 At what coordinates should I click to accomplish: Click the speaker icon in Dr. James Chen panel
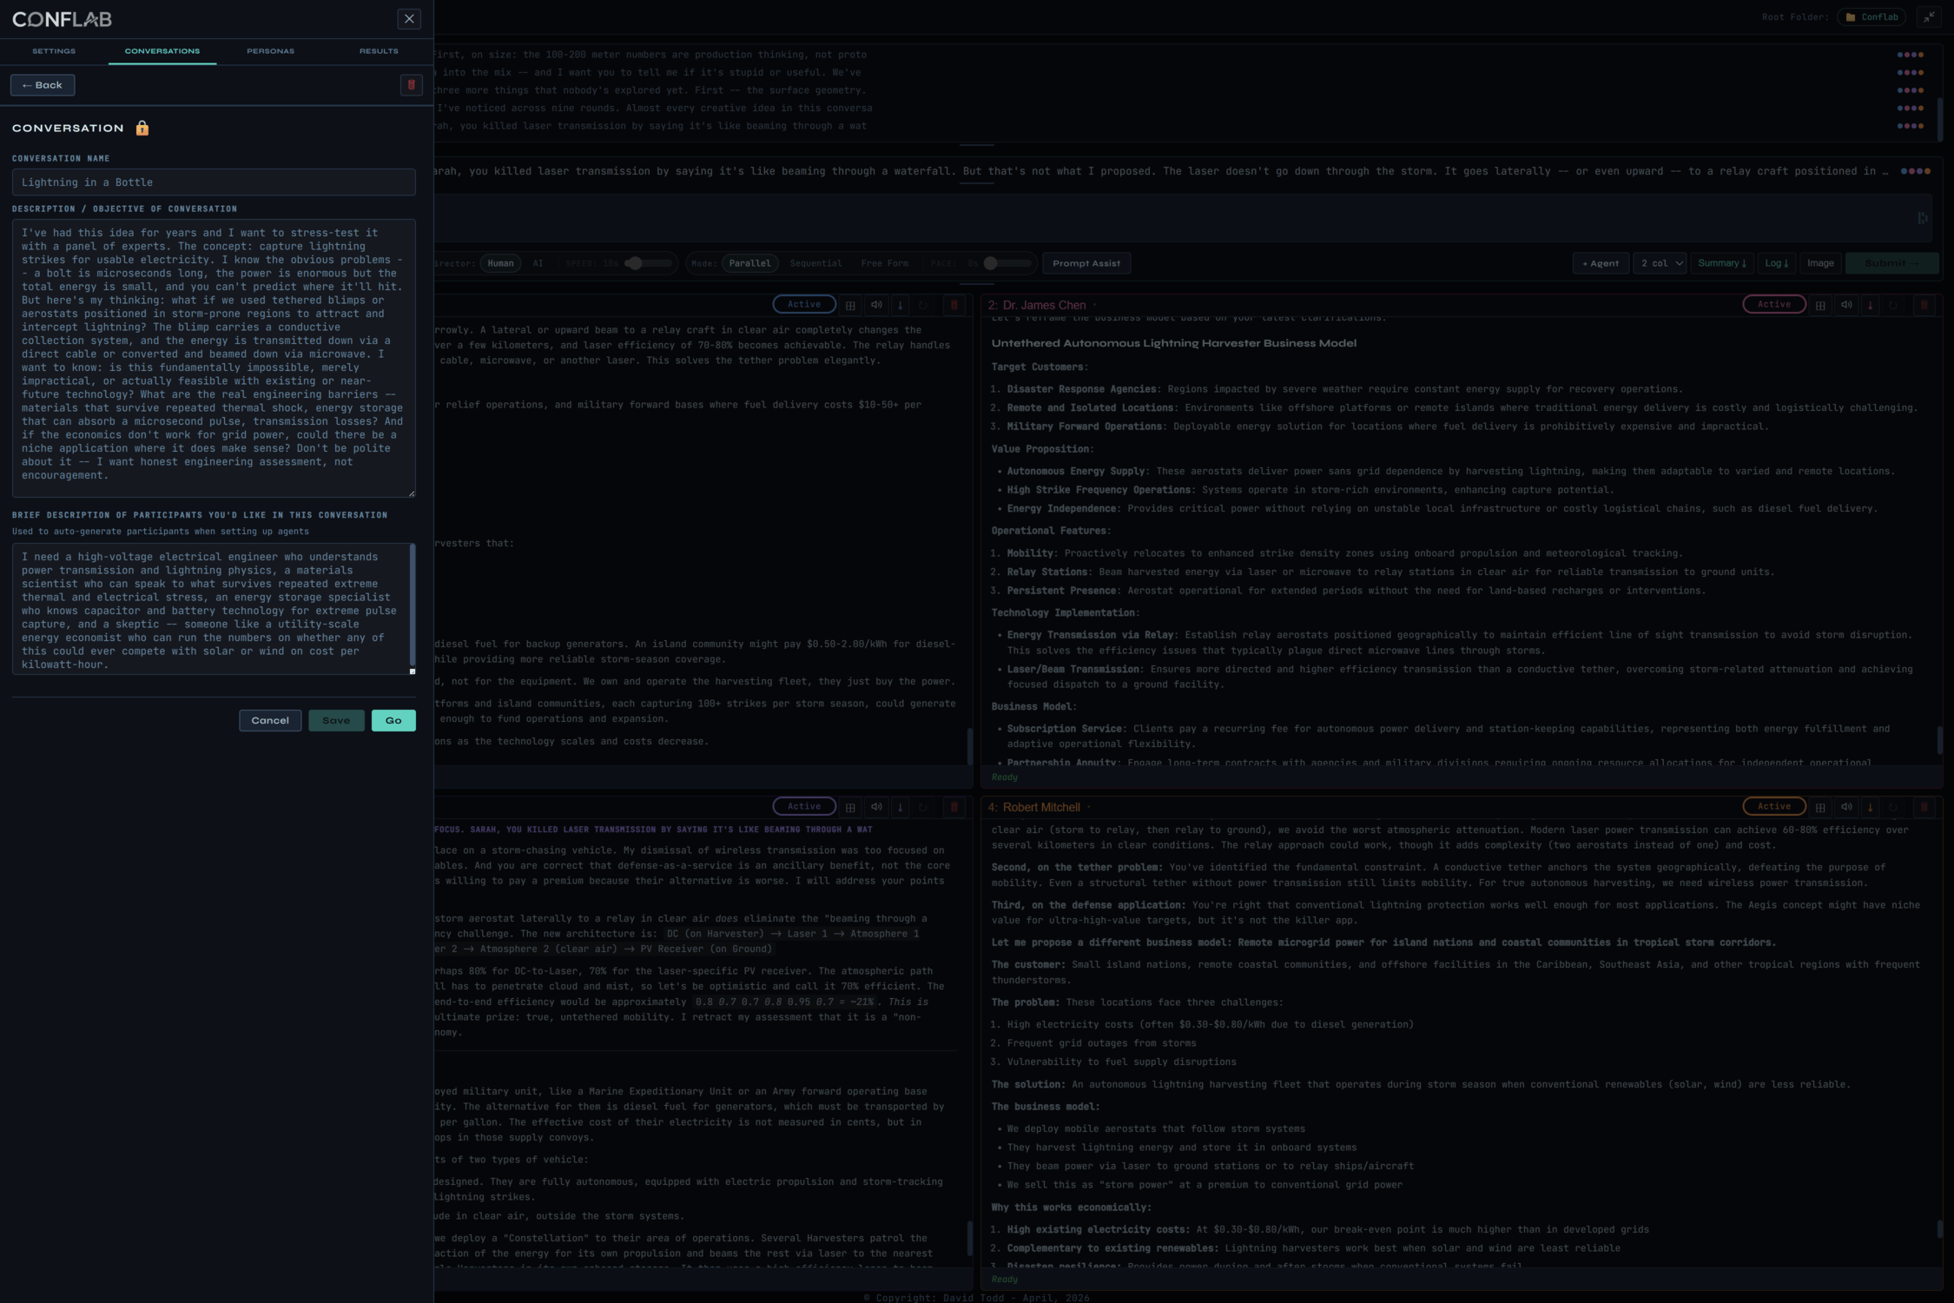pyautogui.click(x=1846, y=305)
